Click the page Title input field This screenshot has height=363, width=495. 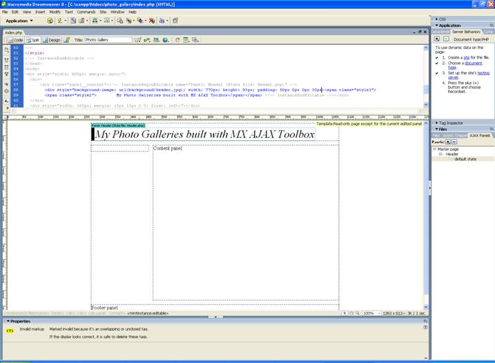[108, 40]
